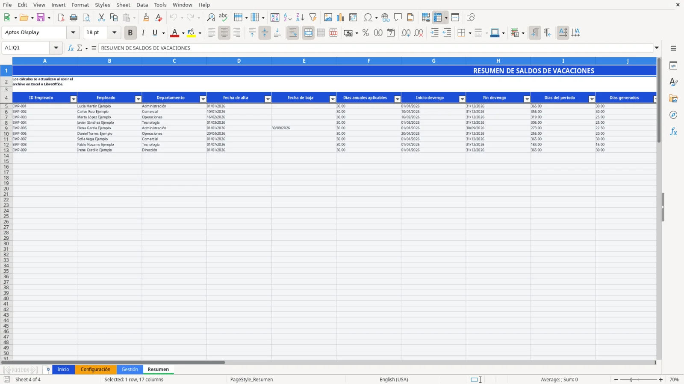Insert an image from toolbar
This screenshot has width=684, height=384.
tap(328, 17)
